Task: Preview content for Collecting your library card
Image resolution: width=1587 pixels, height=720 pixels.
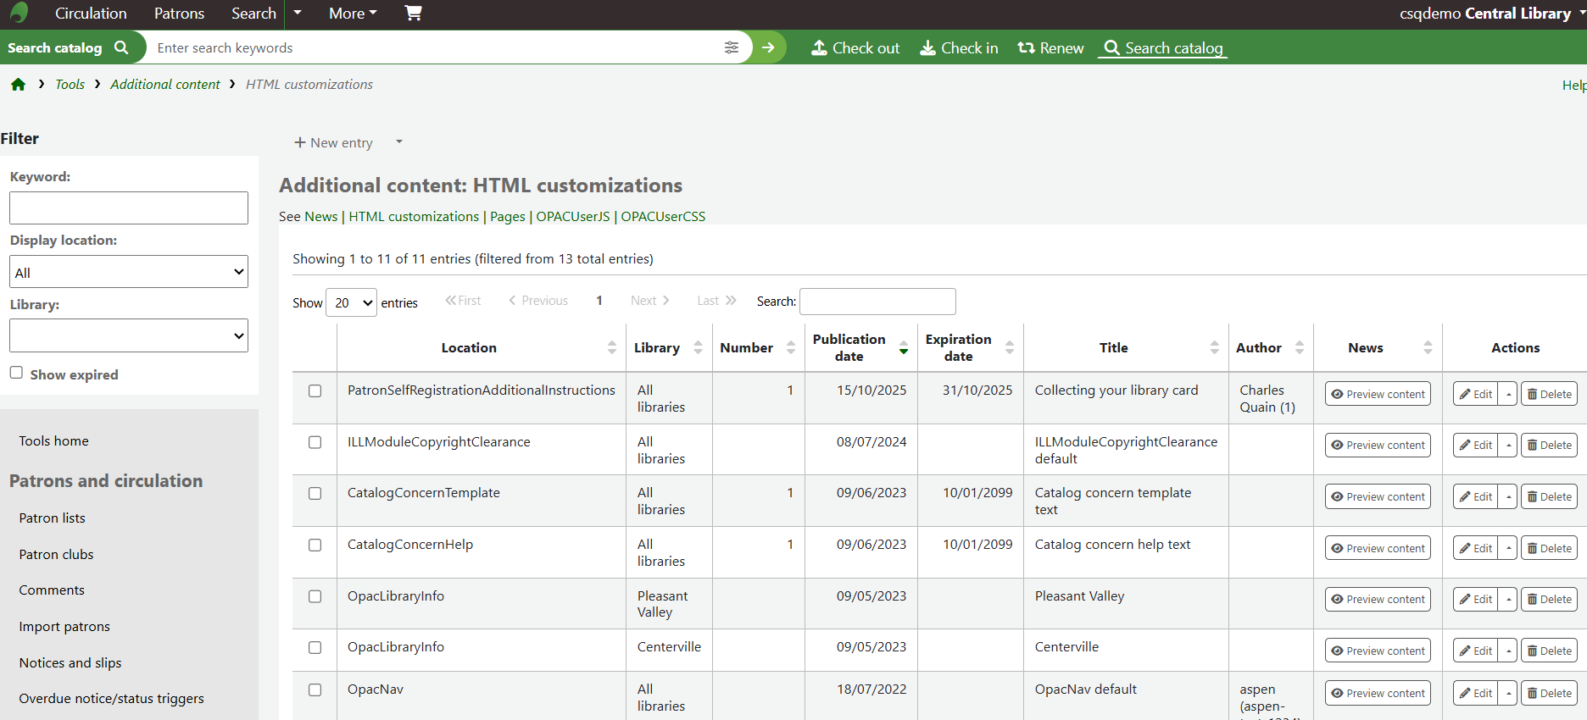Action: point(1377,394)
